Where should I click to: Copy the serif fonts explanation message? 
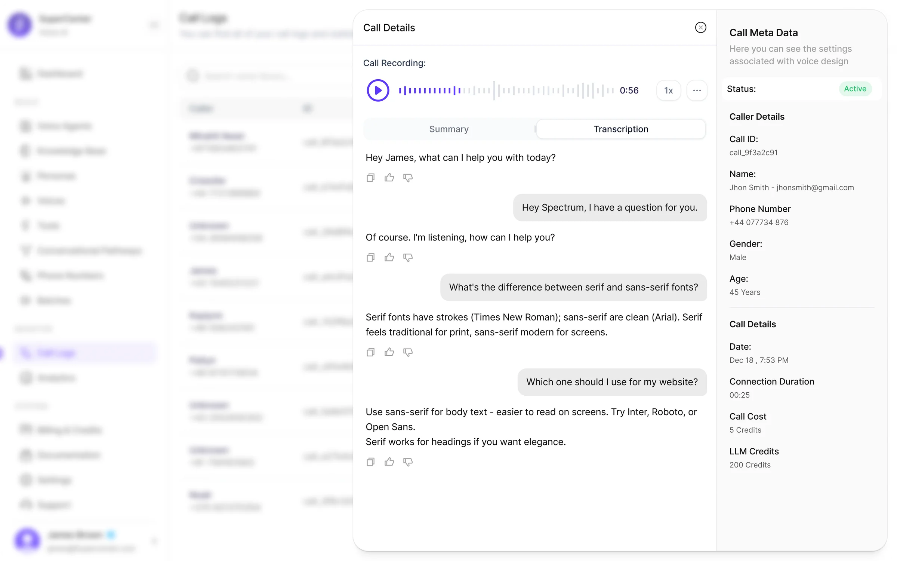click(x=370, y=352)
